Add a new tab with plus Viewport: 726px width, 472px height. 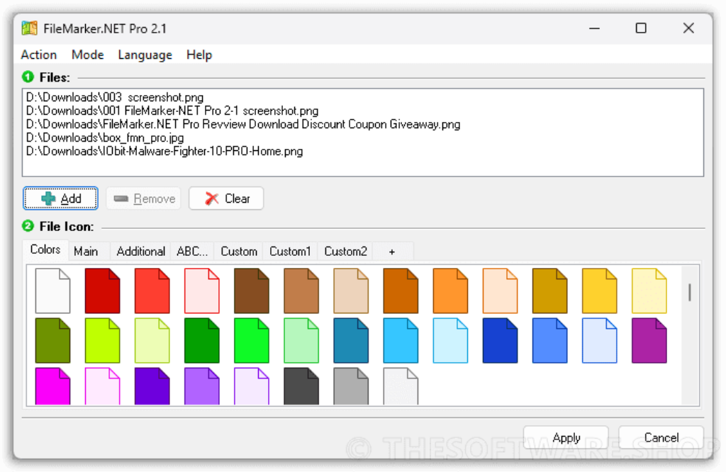click(x=392, y=252)
